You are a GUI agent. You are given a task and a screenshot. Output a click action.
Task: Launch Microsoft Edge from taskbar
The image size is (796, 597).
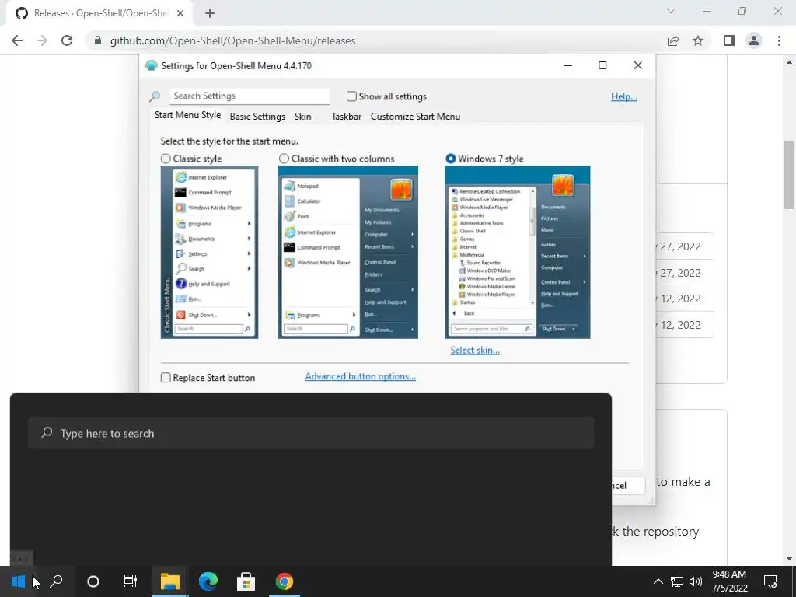tap(208, 581)
